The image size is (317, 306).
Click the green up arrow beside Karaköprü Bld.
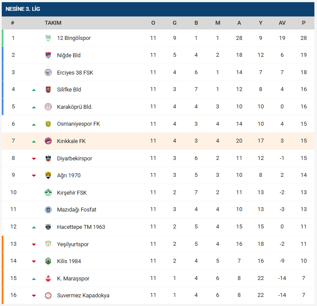pyautogui.click(x=34, y=107)
